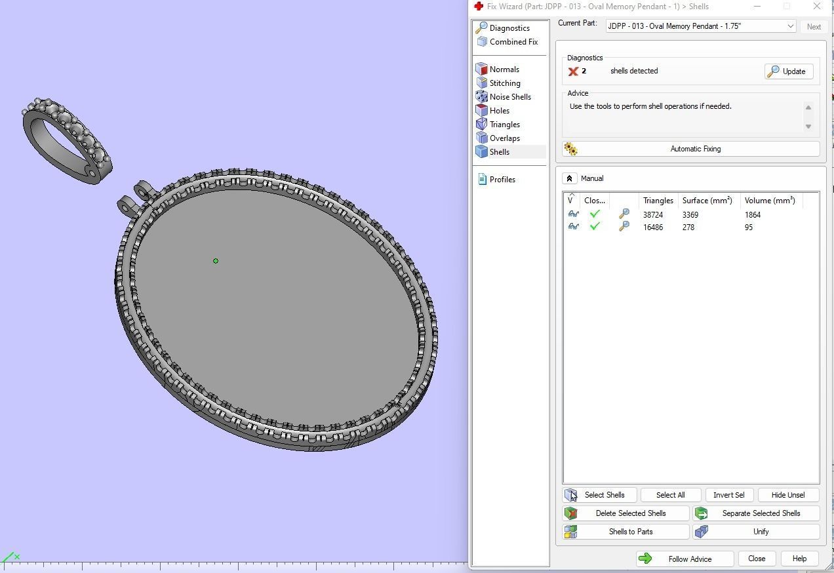Image resolution: width=834 pixels, height=573 pixels.
Task: Click the closed checkmark of the 16486-triangle shell
Action: point(595,227)
